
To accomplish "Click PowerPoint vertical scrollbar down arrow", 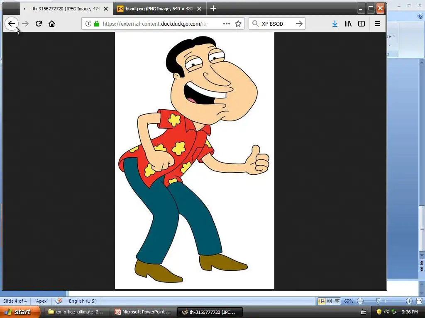I will (422, 255).
